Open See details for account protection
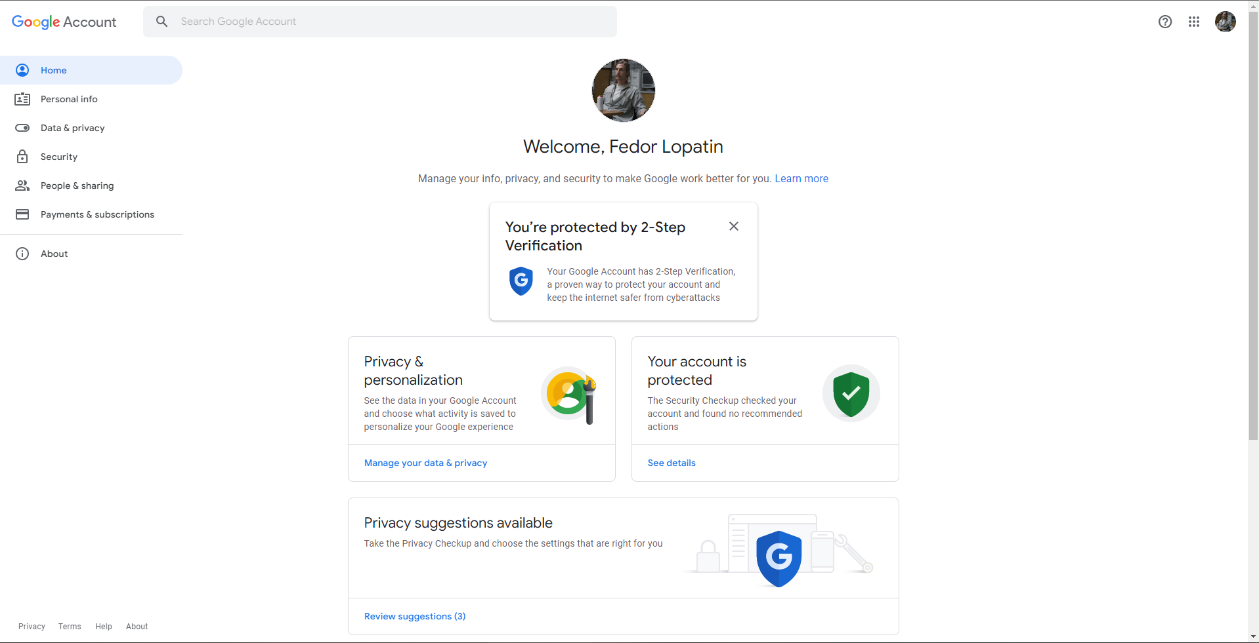This screenshot has height=643, width=1259. (672, 463)
